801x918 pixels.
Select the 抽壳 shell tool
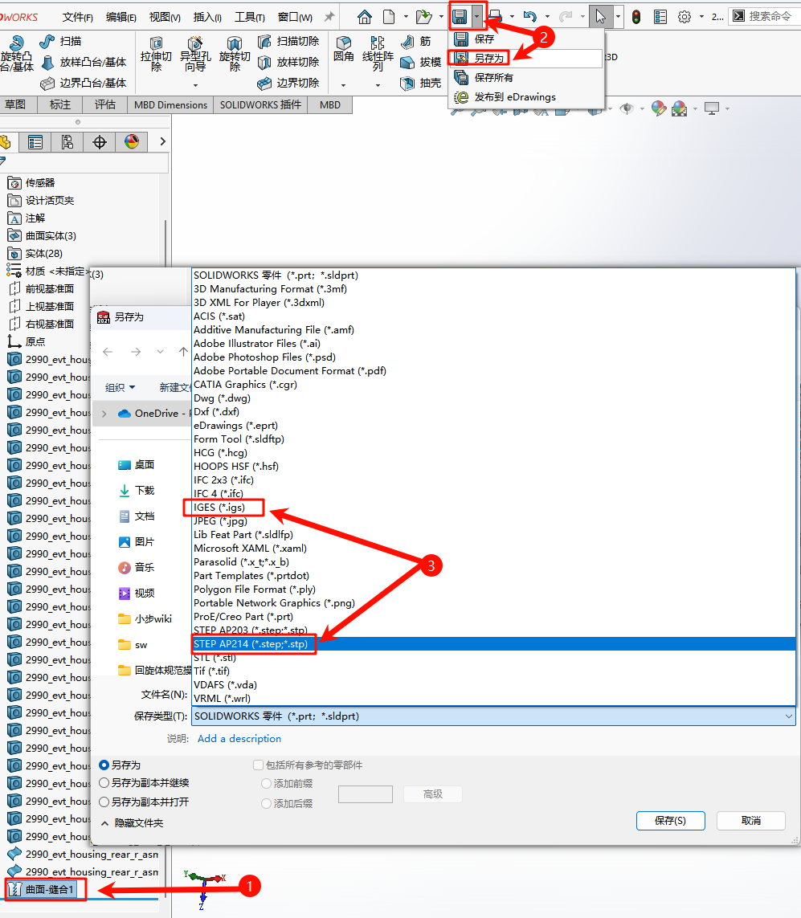pos(420,84)
